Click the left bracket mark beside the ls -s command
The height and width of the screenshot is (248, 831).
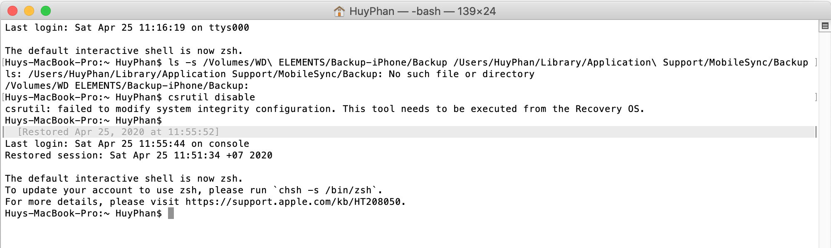coord(3,62)
